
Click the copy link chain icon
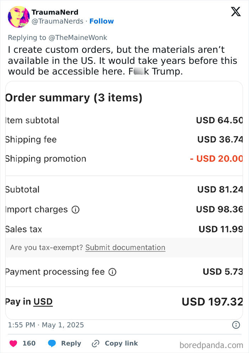[95, 343]
